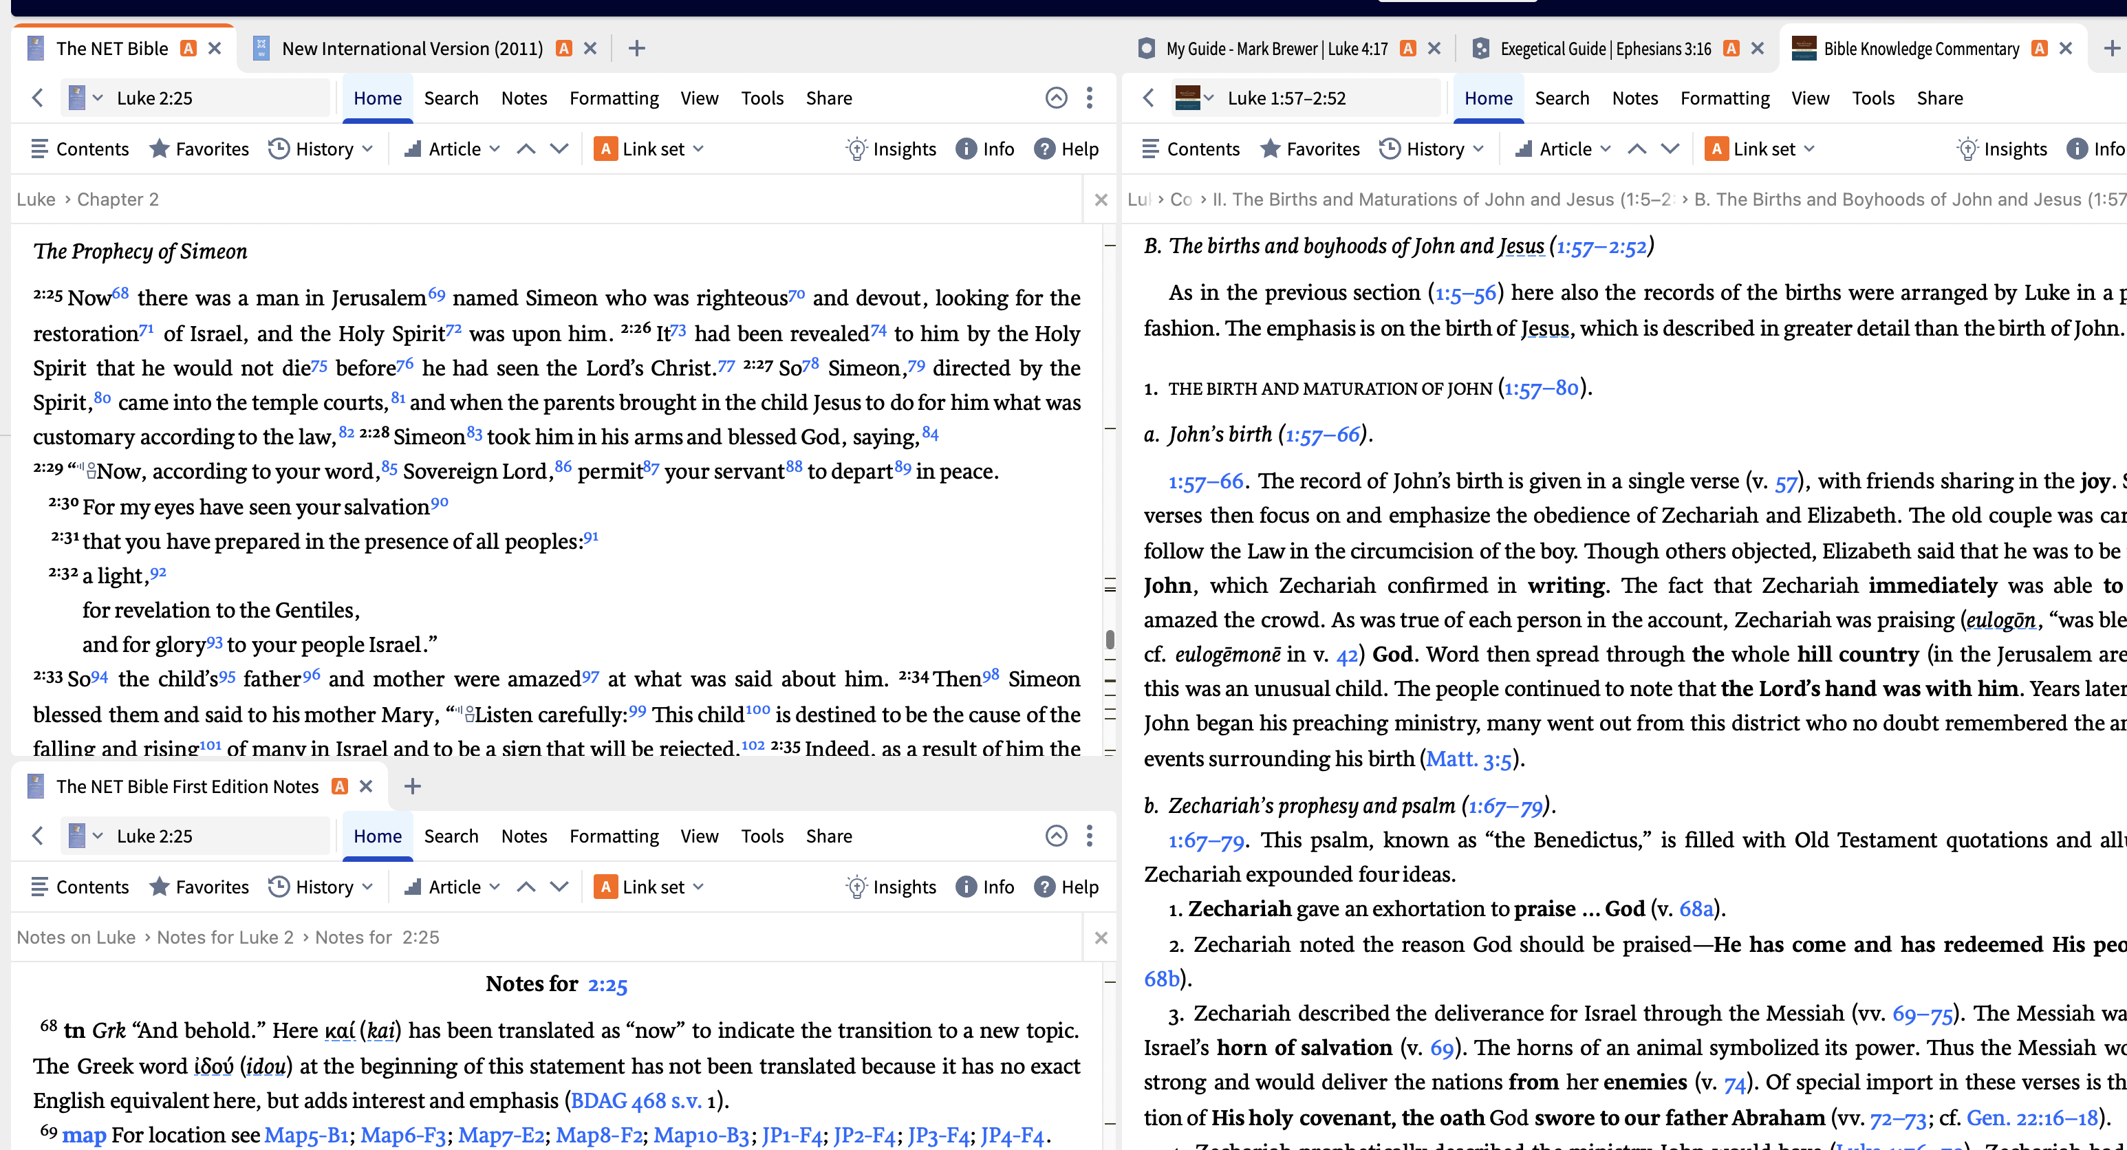Open the Link set dropdown in NET Notes panel
This screenshot has height=1150, width=2127.
[650, 887]
